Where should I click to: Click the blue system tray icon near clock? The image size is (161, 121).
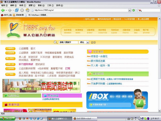coord(148,119)
